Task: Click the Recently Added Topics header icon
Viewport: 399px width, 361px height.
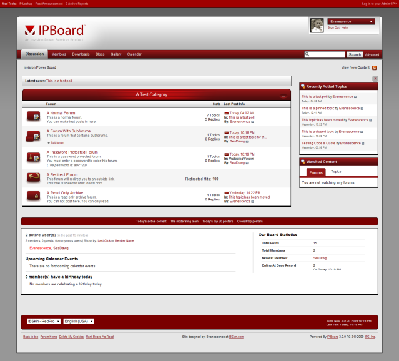Action: pos(303,86)
